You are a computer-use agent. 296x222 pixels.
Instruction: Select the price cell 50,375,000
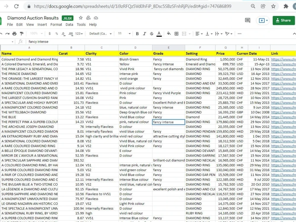pos(226,69)
